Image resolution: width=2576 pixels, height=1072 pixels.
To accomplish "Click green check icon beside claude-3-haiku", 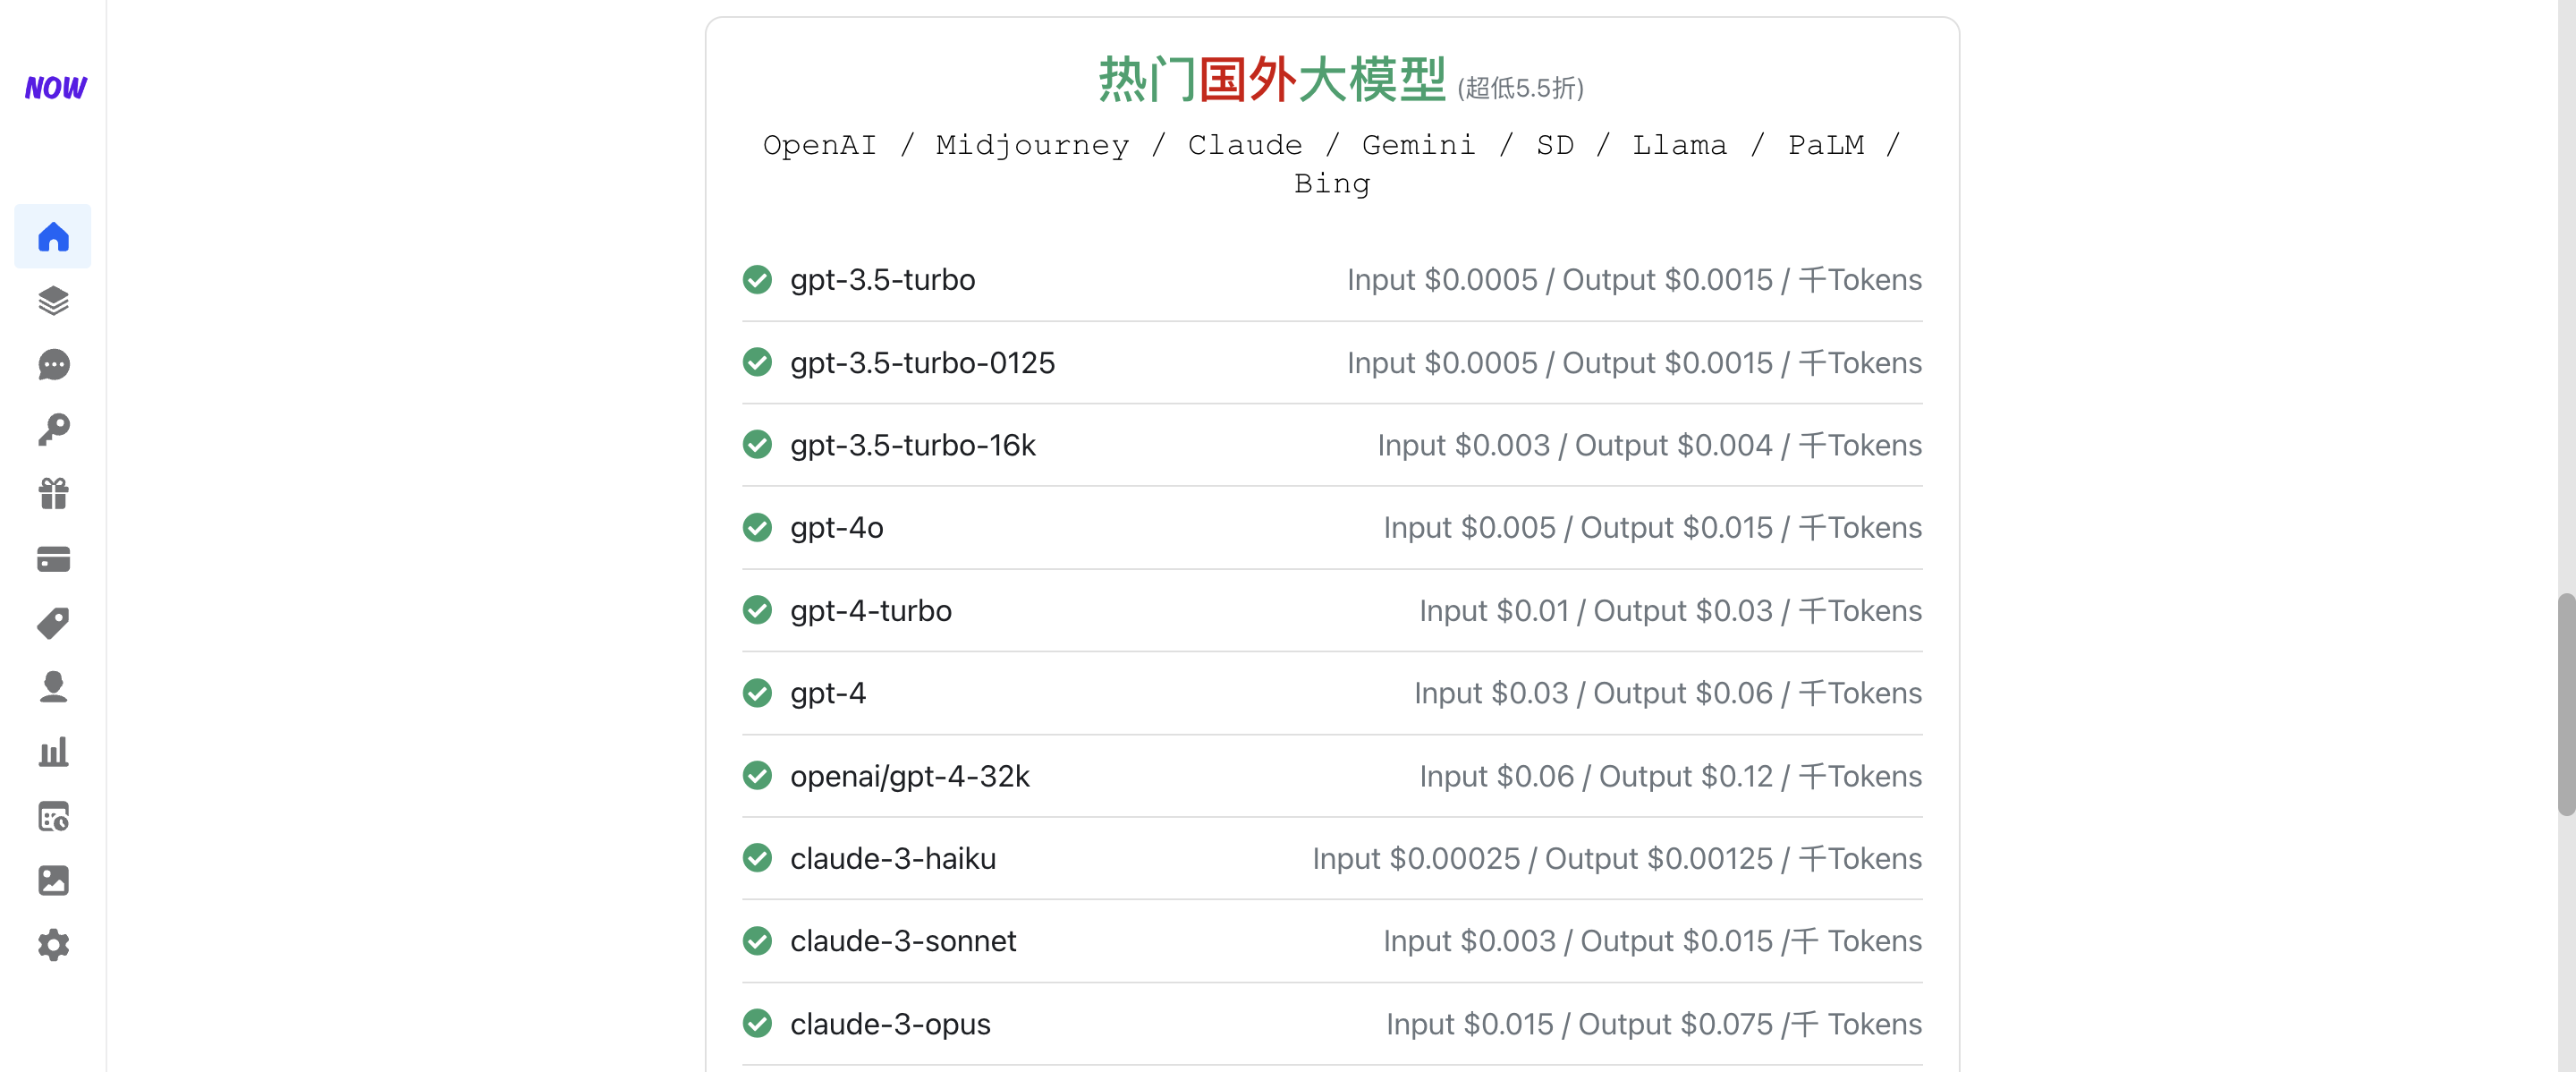I will [x=757, y=858].
